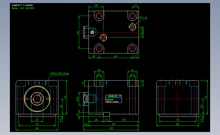This screenshot has height=135, width=220.
Task: Select the left 18 counterbore dimension in side view
Action: coord(99,70)
